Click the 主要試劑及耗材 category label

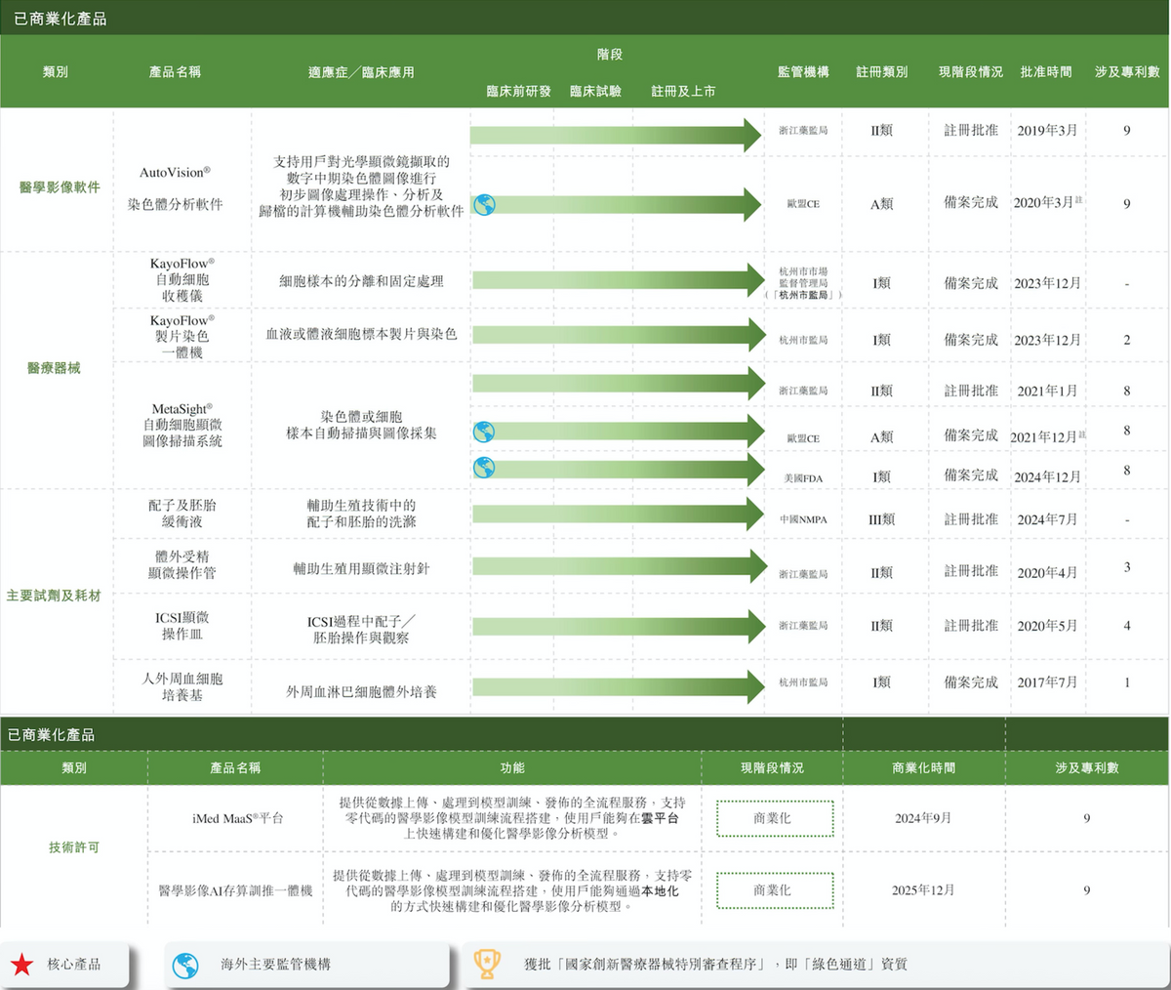click(54, 596)
